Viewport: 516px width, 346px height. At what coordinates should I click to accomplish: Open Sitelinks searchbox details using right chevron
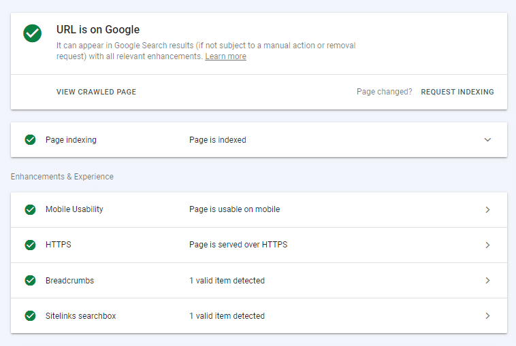[x=487, y=315]
